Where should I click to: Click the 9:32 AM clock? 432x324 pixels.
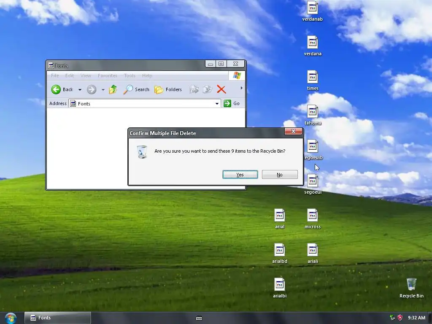coord(416,318)
